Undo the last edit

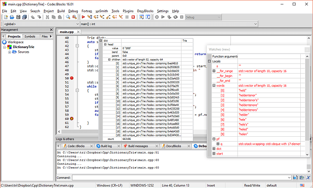33,17
